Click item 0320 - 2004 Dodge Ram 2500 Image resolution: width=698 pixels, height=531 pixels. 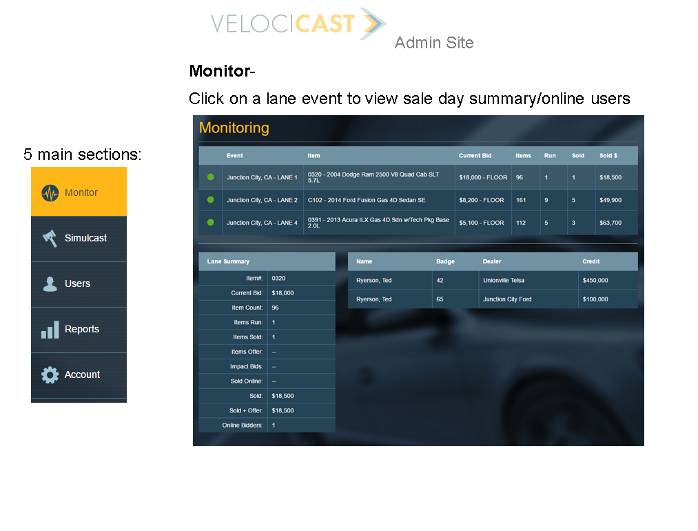(373, 177)
